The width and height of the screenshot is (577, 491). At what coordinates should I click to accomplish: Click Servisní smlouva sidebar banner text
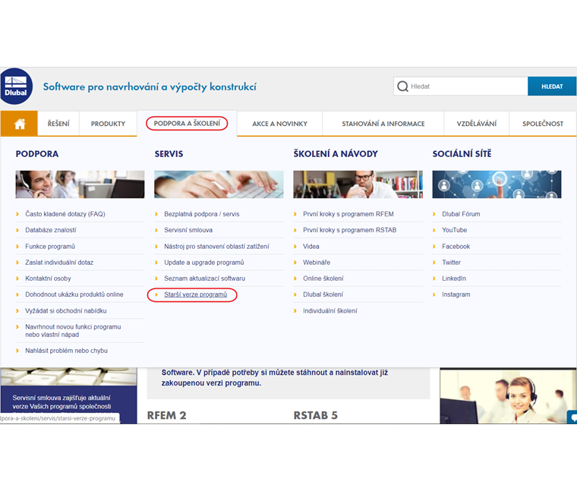point(61,402)
